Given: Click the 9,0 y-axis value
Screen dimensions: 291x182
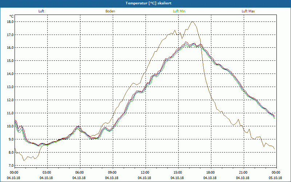Looking at the screenshot, I should [x=11, y=139].
